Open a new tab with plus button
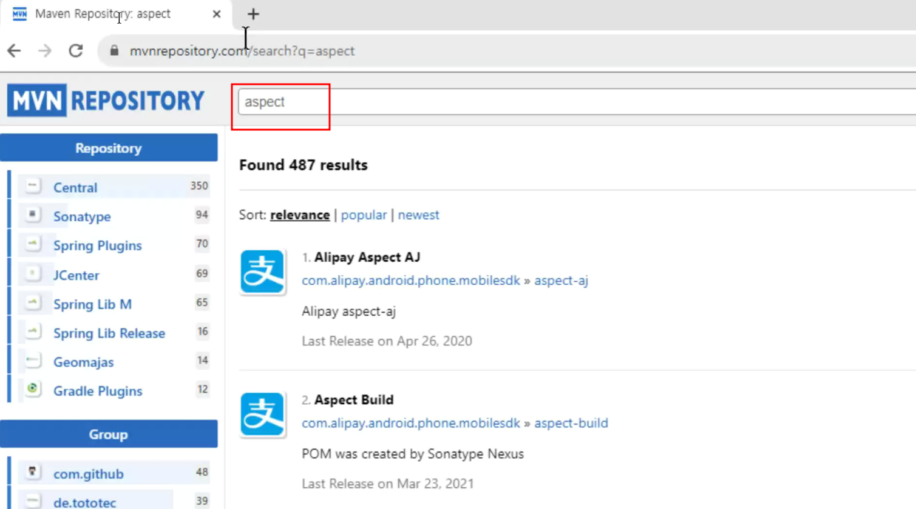Screen dimensions: 916x509 253,14
